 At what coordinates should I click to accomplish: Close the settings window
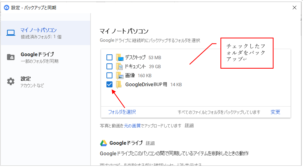(x=295, y=8)
